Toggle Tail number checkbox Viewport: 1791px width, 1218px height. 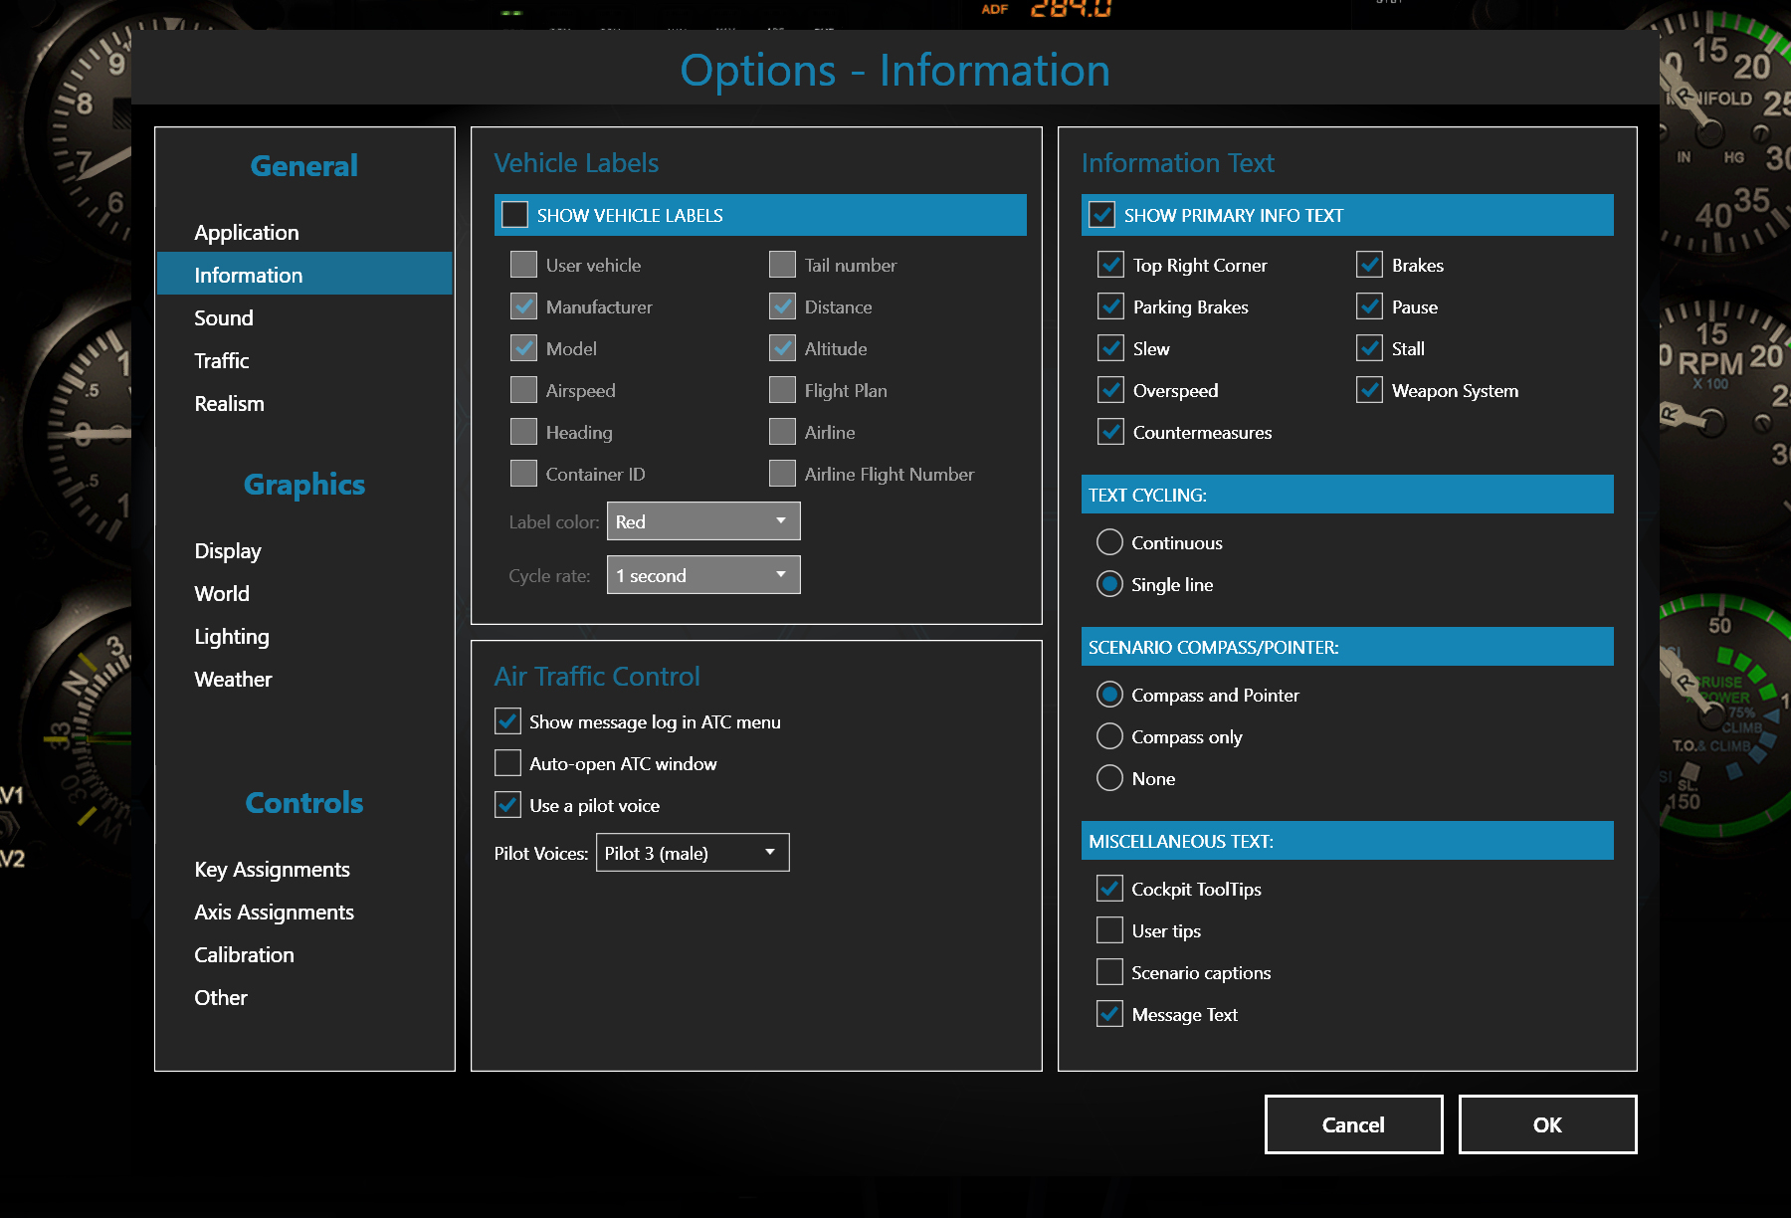(x=782, y=265)
